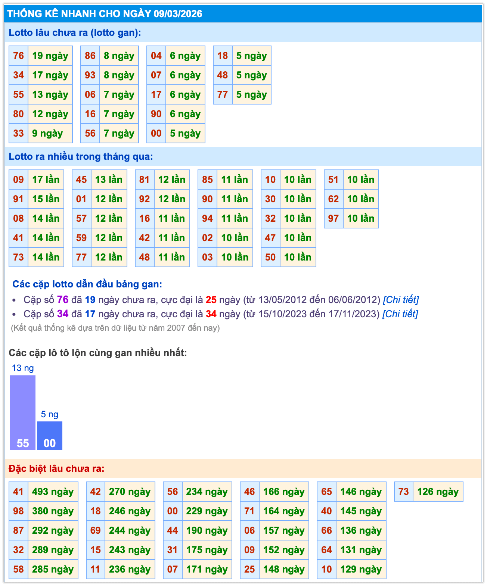Click number 86 next to 8 ngày
Screen dimensions: 487x586
coord(90,56)
